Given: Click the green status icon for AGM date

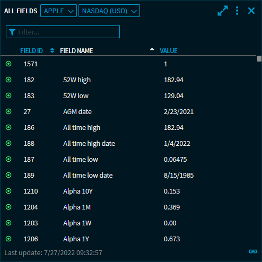Looking at the screenshot, I should click(8, 111).
